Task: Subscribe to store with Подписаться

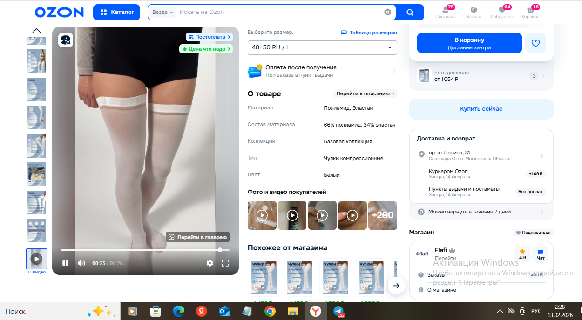Action: [533, 233]
